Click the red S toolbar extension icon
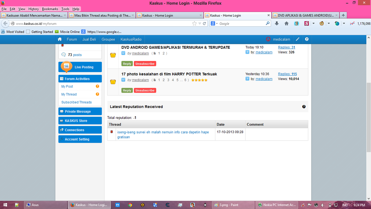 click(306, 24)
